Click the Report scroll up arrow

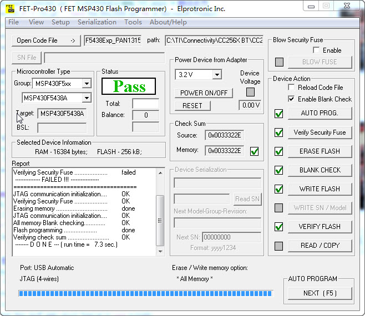160,173
